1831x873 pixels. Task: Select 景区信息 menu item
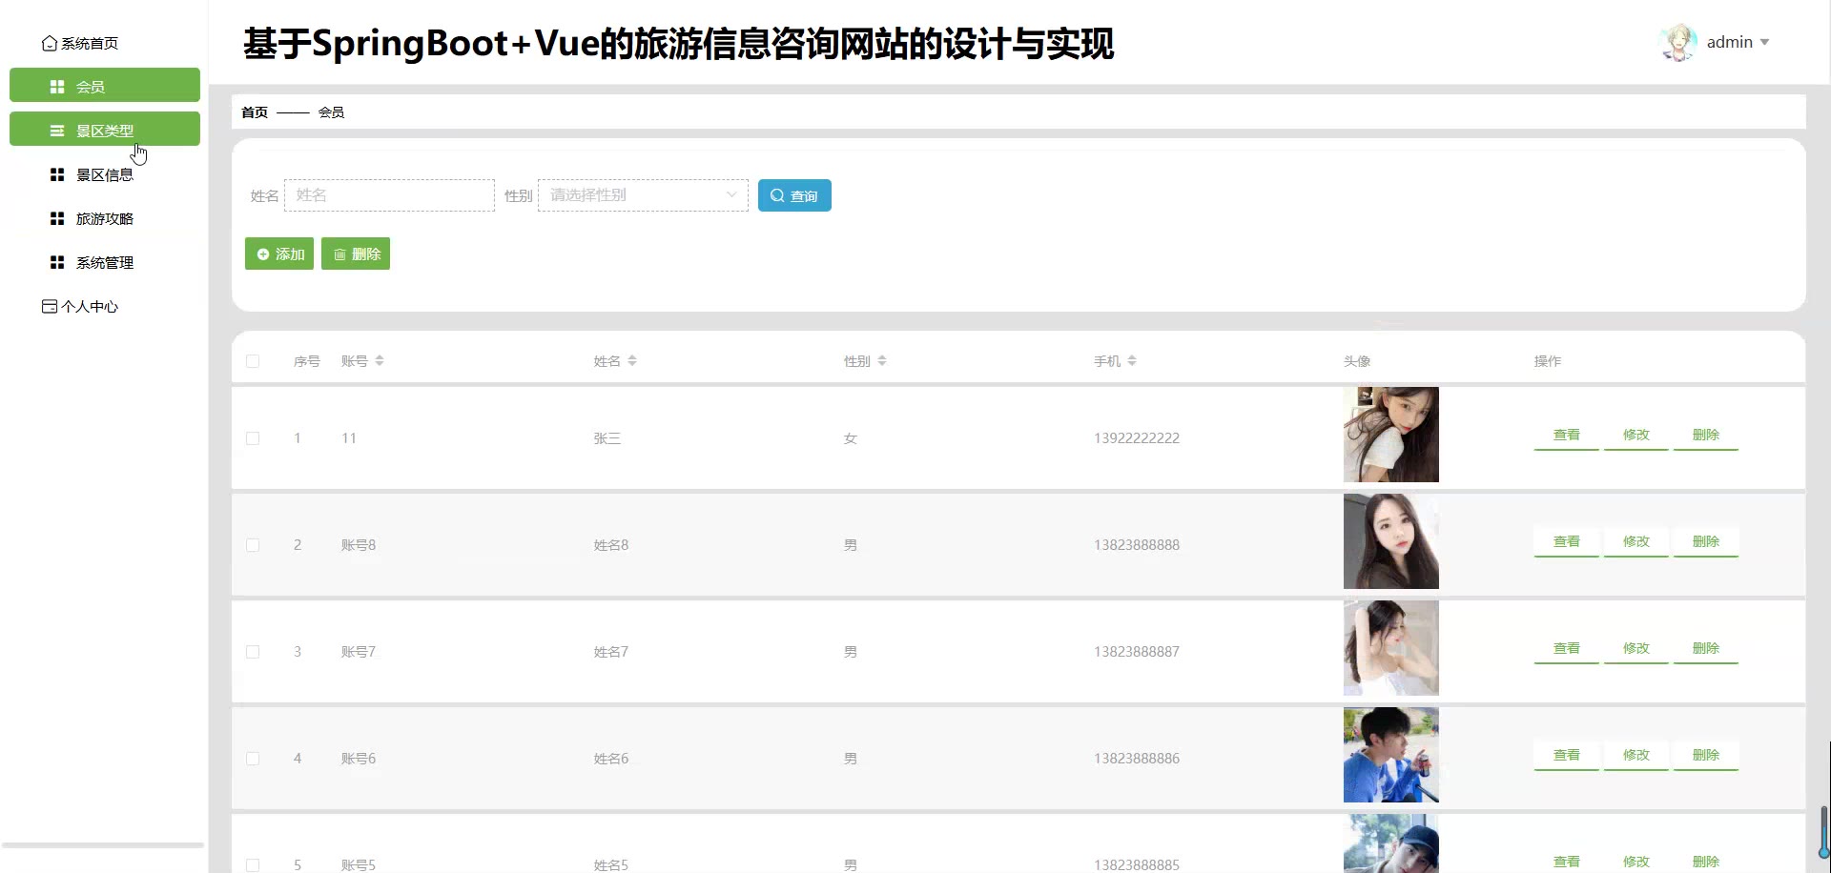pos(105,174)
